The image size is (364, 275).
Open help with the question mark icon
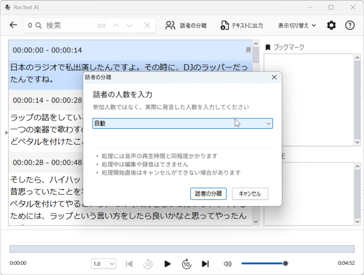[349, 25]
